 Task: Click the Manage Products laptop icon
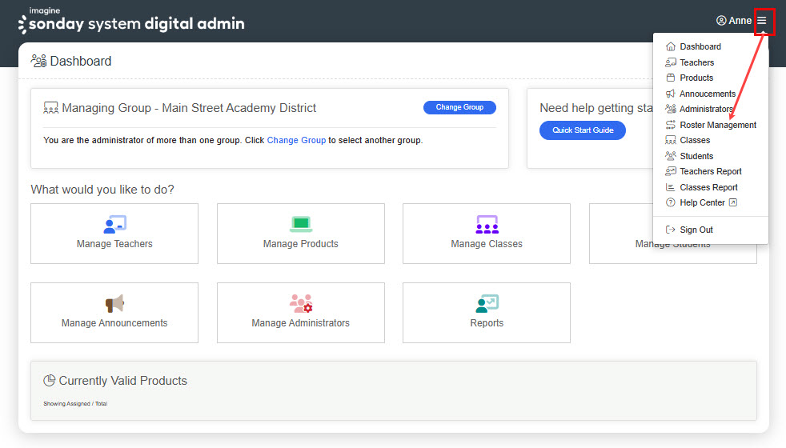pyautogui.click(x=301, y=224)
